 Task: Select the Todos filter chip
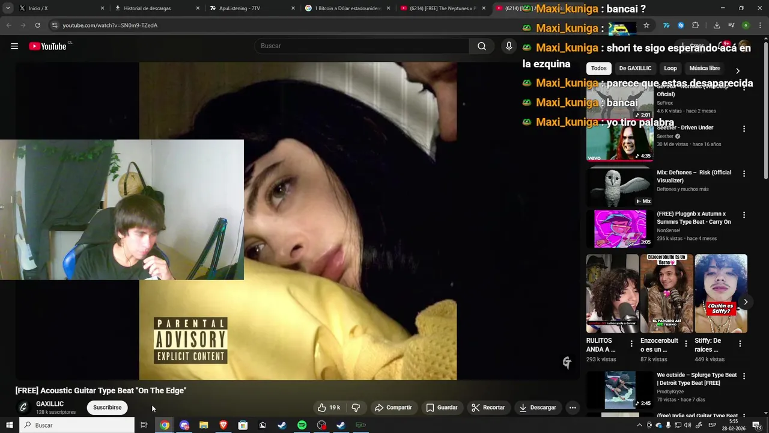click(599, 69)
